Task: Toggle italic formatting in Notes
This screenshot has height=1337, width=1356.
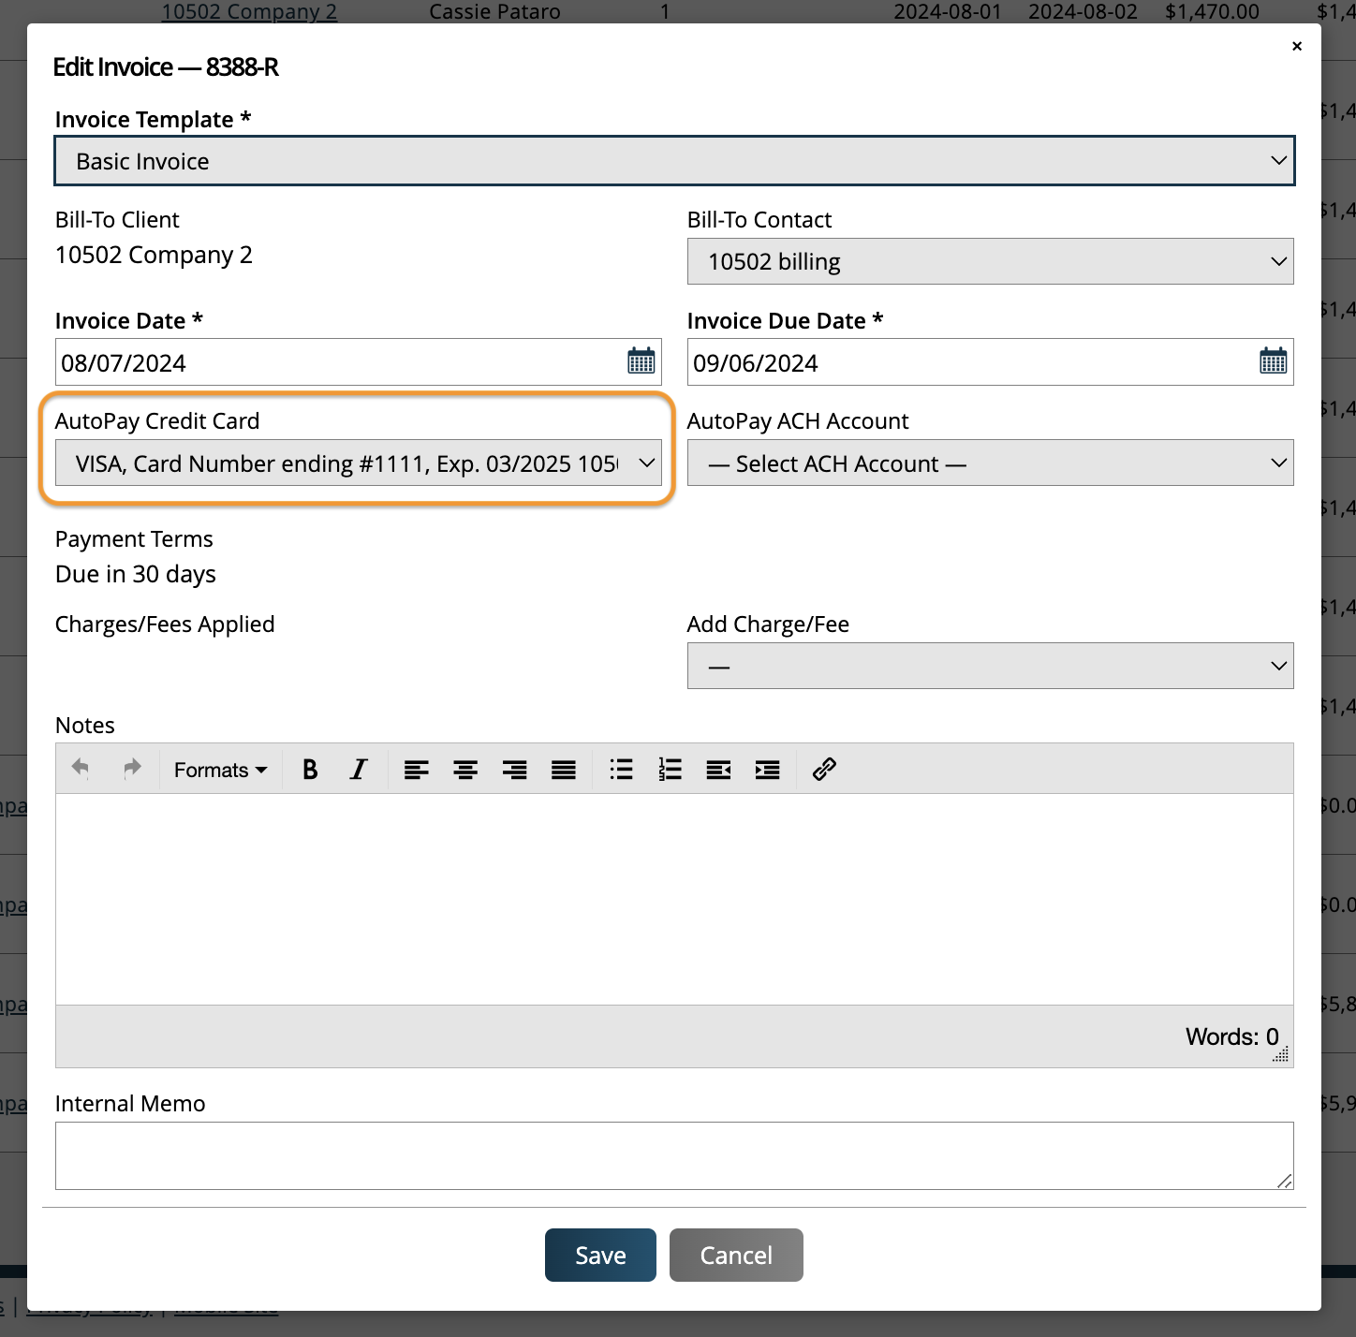Action: point(358,770)
